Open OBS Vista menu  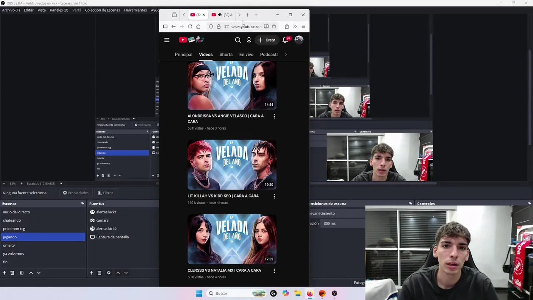point(42,10)
